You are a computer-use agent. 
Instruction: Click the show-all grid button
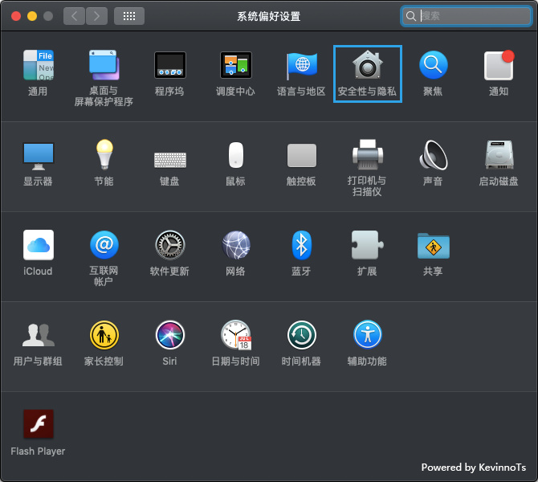[x=129, y=16]
